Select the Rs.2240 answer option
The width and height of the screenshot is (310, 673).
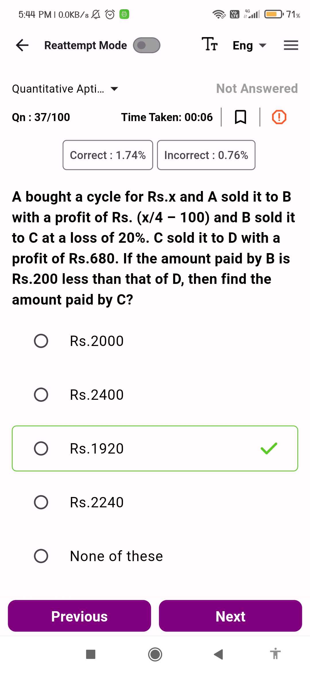click(41, 502)
